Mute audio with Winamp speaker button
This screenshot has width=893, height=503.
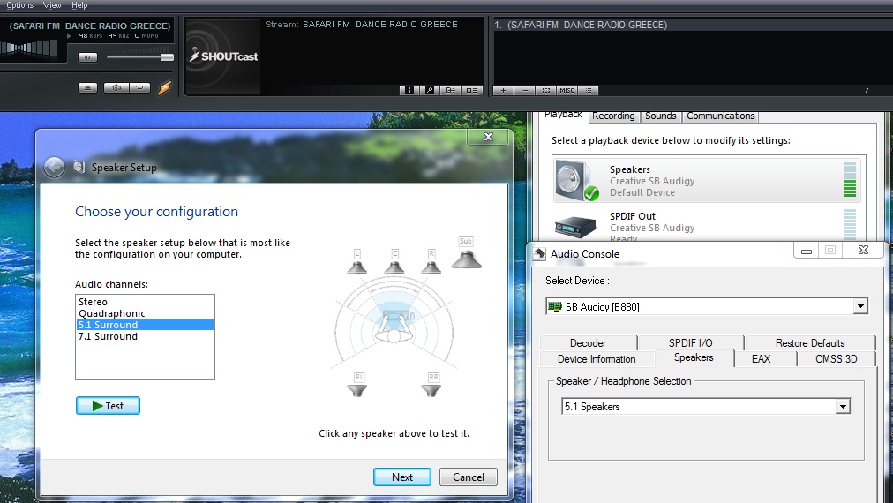[87, 57]
